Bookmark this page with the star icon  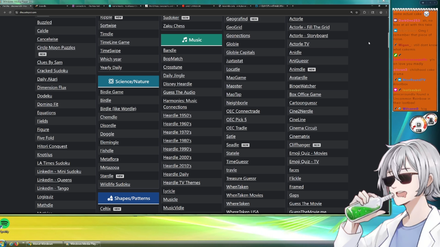(357, 12)
